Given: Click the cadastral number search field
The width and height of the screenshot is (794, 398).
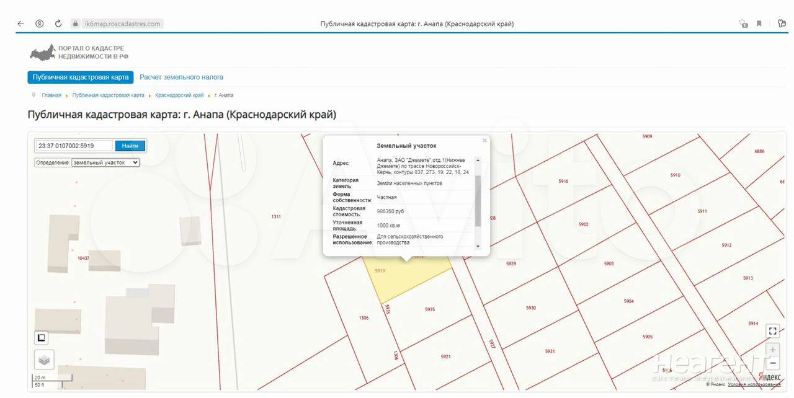Looking at the screenshot, I should (x=74, y=146).
